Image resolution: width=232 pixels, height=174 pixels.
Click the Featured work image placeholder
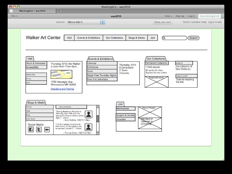click(x=156, y=82)
